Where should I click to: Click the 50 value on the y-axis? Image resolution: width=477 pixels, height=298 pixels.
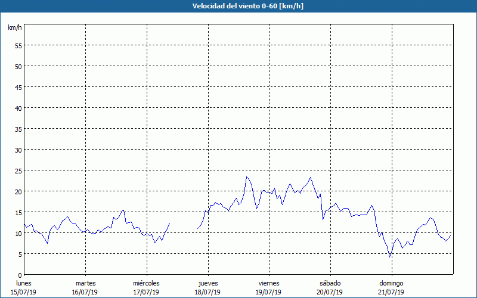point(18,66)
